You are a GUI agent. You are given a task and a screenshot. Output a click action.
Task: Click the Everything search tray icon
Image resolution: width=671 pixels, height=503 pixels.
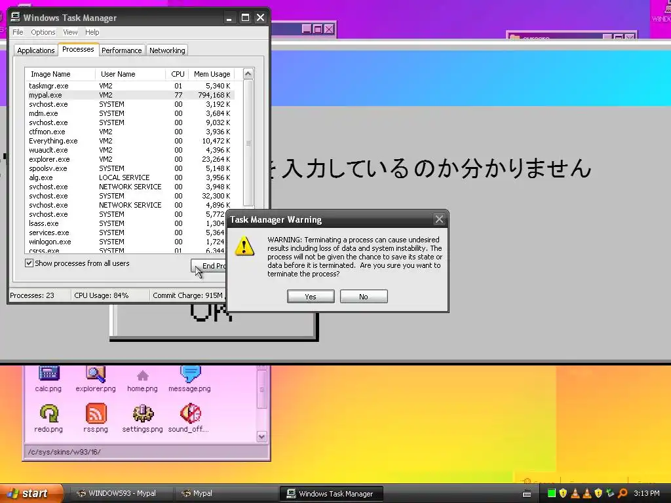coord(623,493)
